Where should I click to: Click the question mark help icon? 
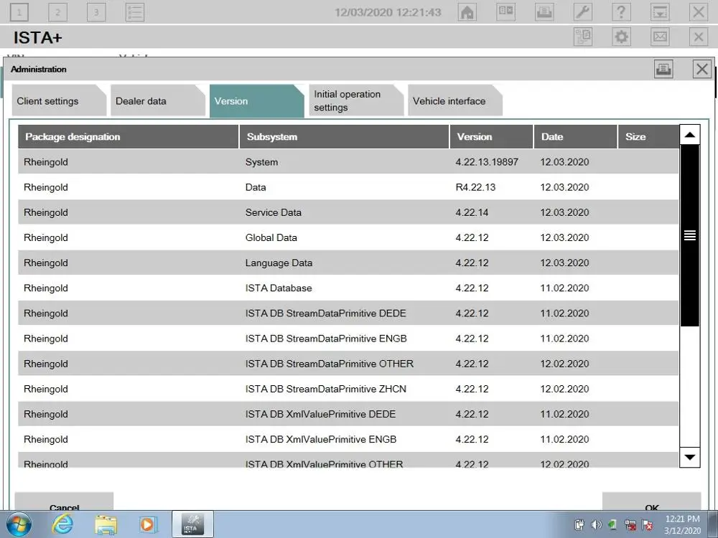coord(621,12)
